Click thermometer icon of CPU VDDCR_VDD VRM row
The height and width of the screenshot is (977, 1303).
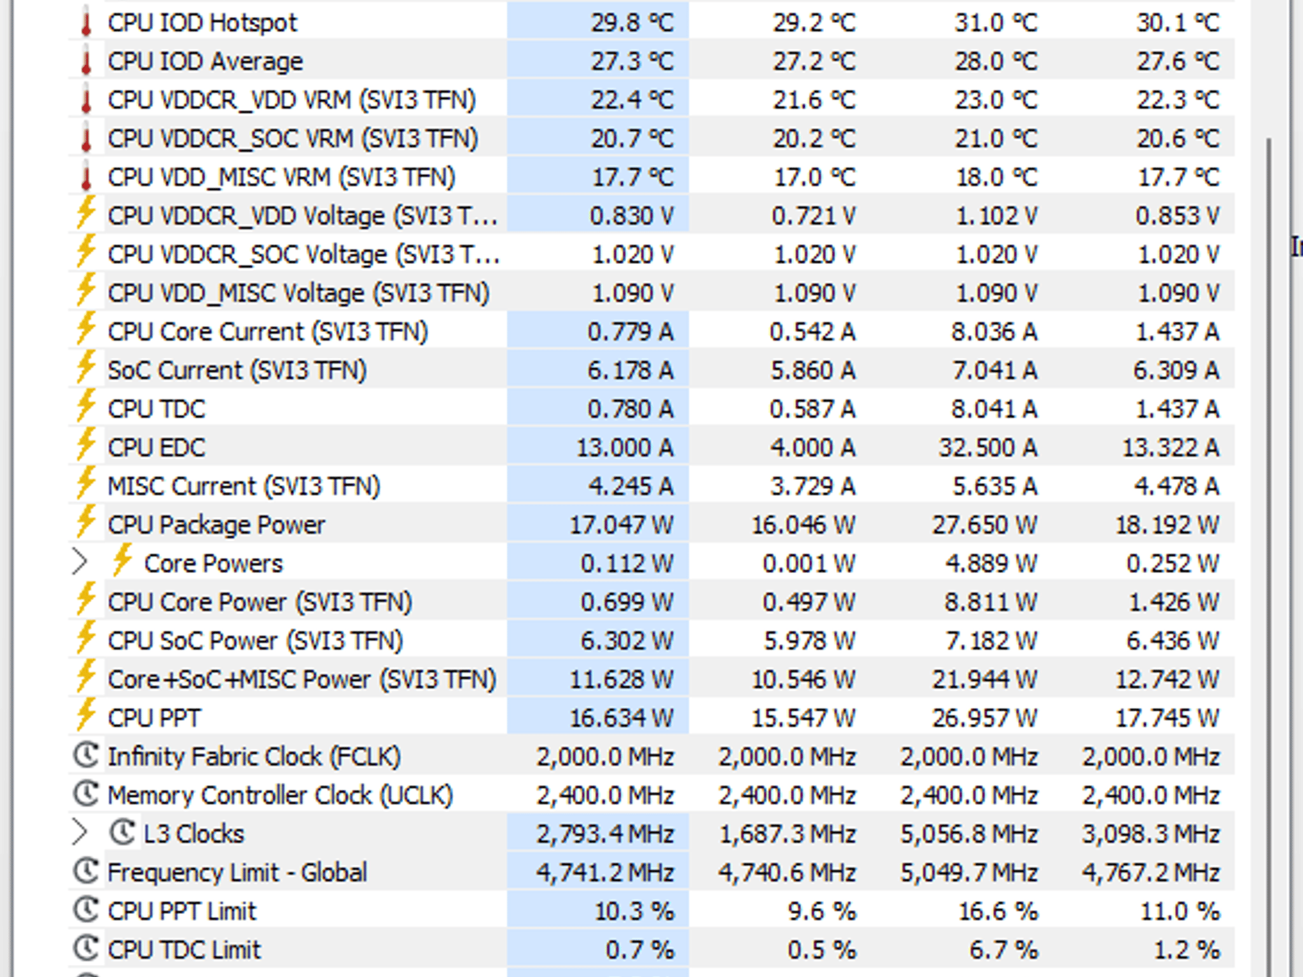(x=86, y=100)
